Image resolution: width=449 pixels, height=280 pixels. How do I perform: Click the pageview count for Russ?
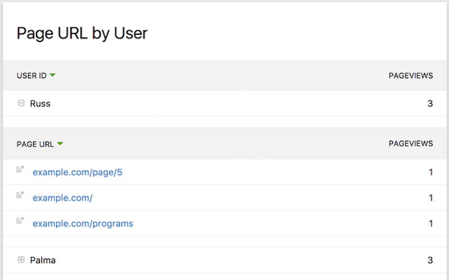tap(430, 104)
